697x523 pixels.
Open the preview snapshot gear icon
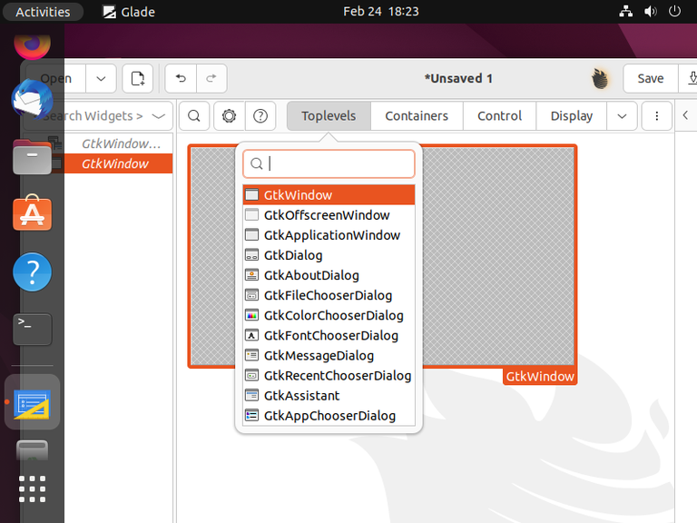[x=230, y=116]
